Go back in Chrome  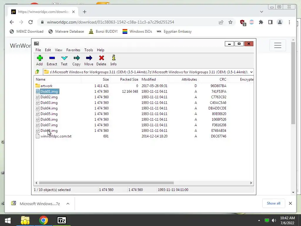pyautogui.click(x=12, y=22)
